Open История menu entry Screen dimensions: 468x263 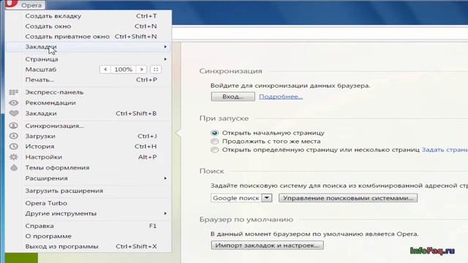coord(88,146)
